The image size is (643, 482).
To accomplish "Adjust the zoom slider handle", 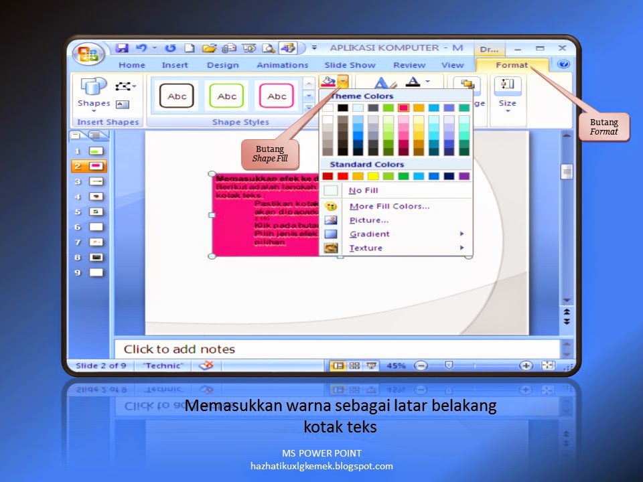I will (449, 365).
